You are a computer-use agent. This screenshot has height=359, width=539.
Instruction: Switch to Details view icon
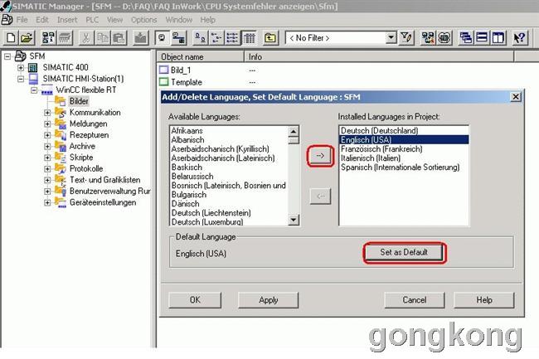coord(250,38)
